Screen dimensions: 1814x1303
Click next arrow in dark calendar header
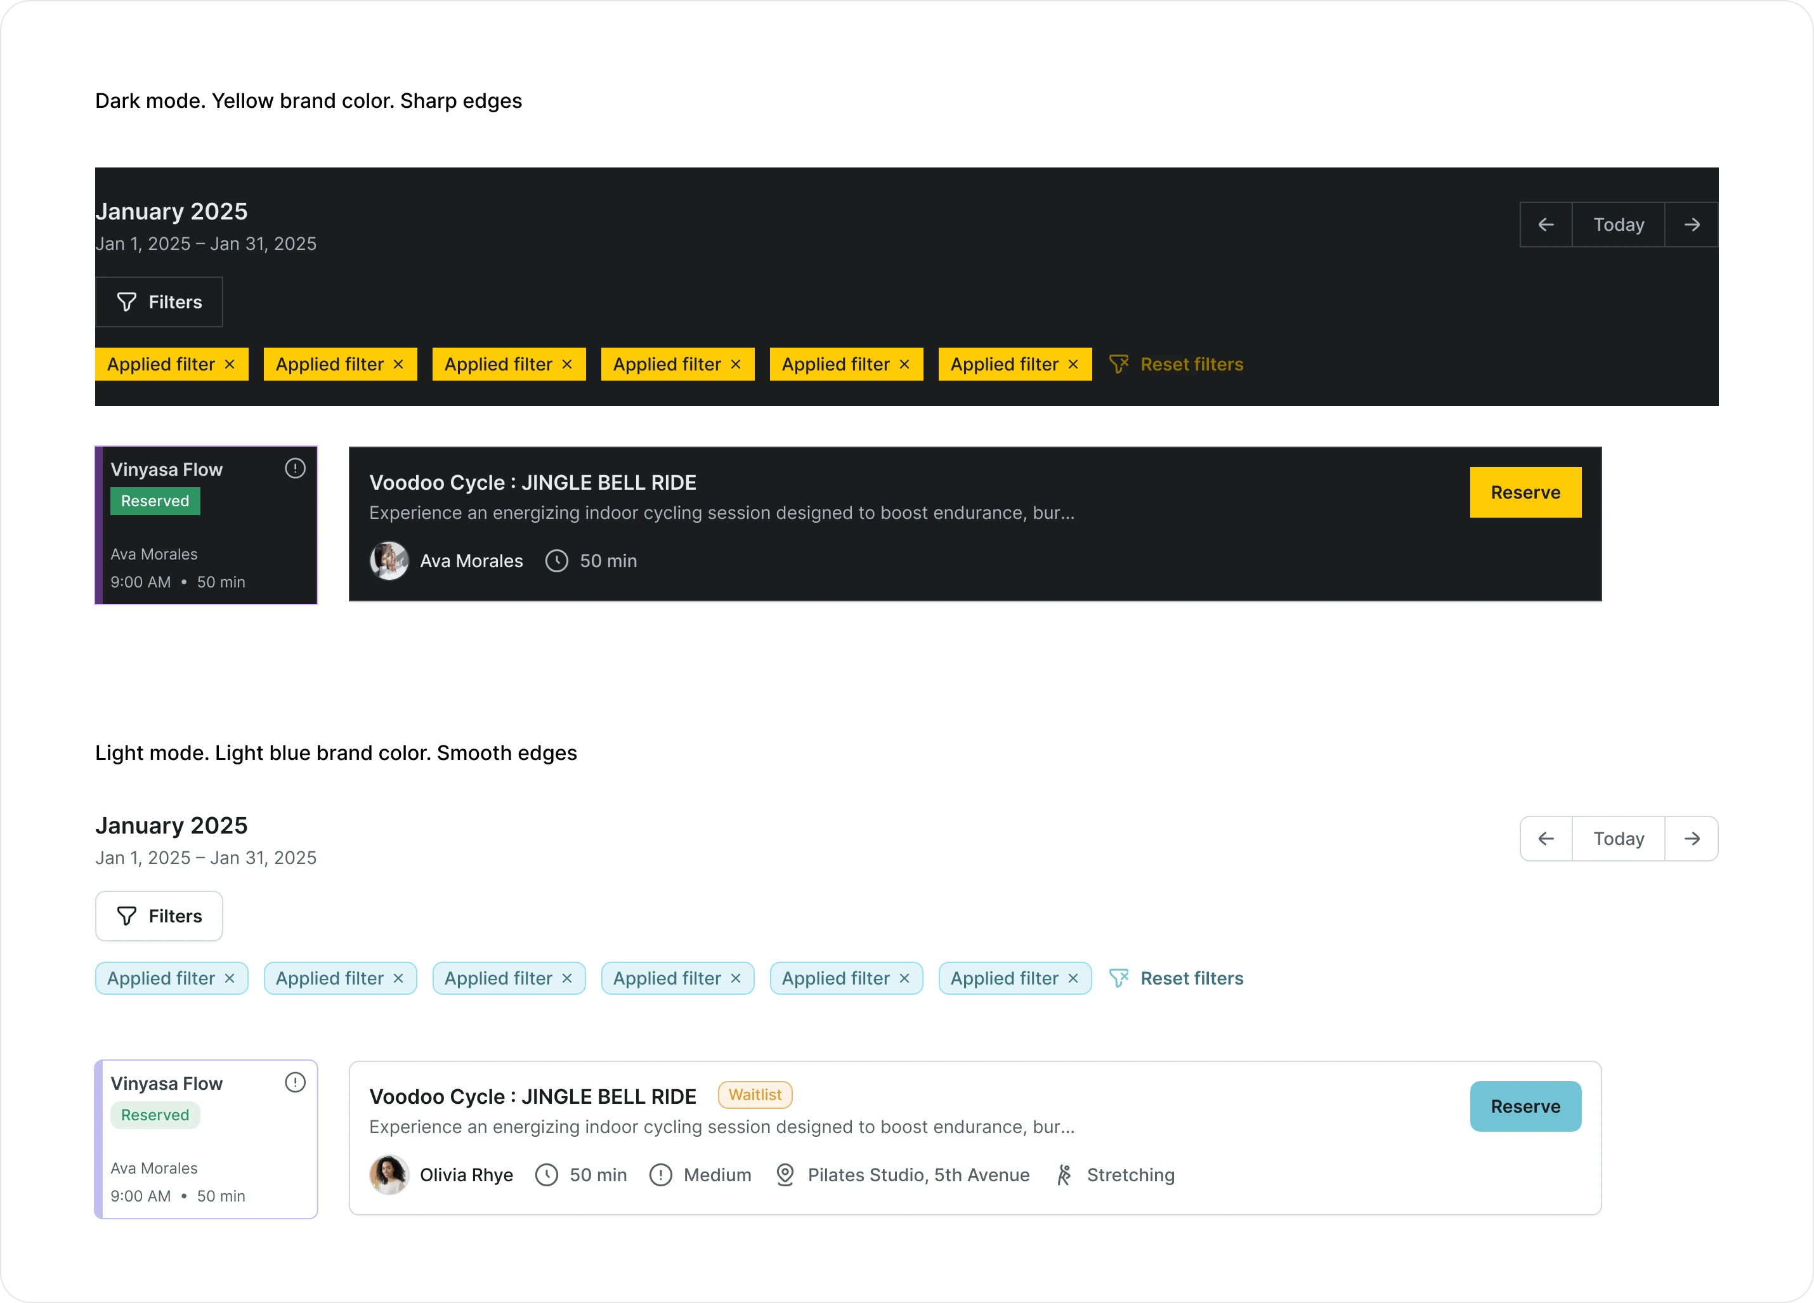(x=1692, y=225)
